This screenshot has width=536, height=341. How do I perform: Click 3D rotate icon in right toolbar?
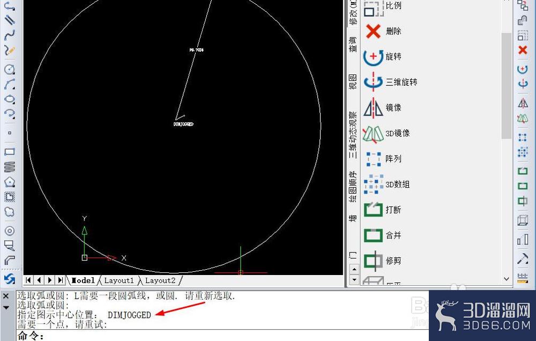click(523, 84)
